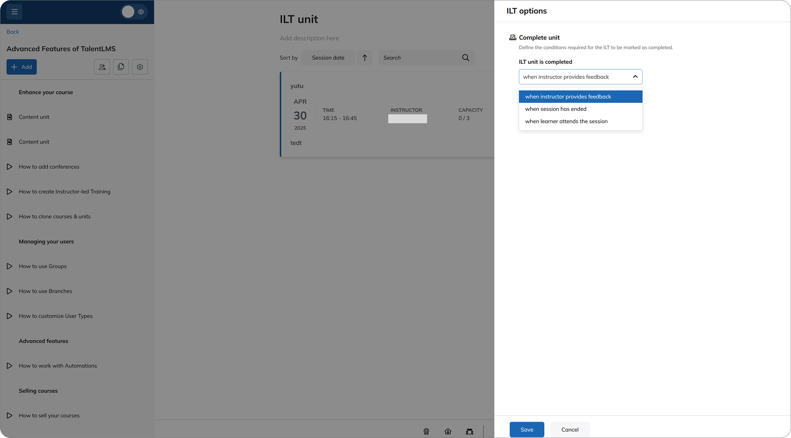
Task: Click the session time 16:15 - 16:45
Action: pos(339,118)
